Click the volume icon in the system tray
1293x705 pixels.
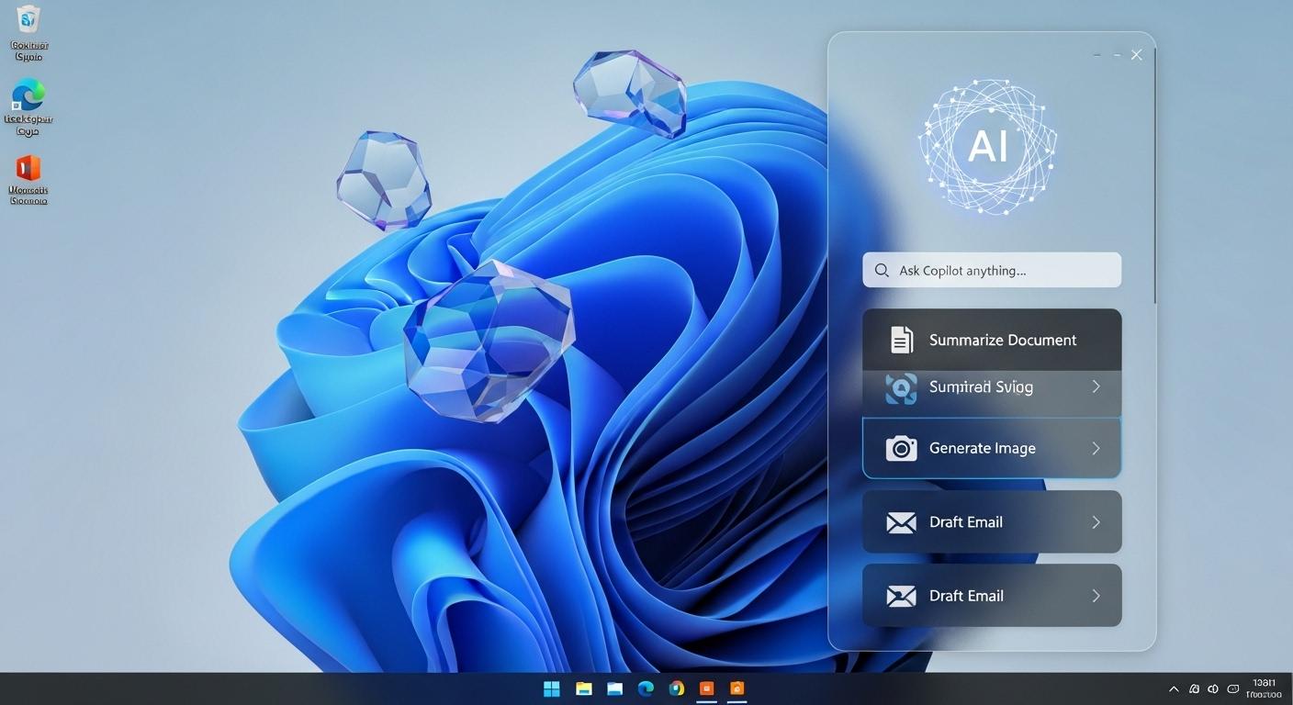click(1212, 688)
